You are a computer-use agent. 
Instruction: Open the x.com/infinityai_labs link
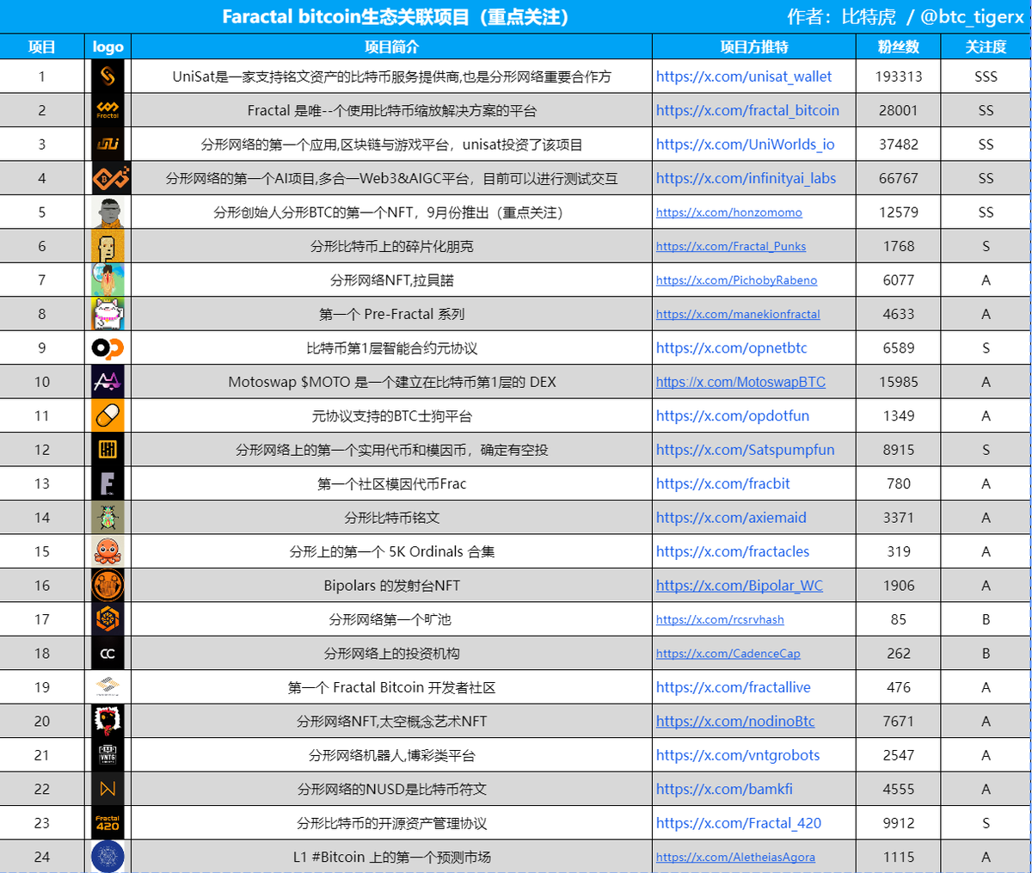click(746, 178)
